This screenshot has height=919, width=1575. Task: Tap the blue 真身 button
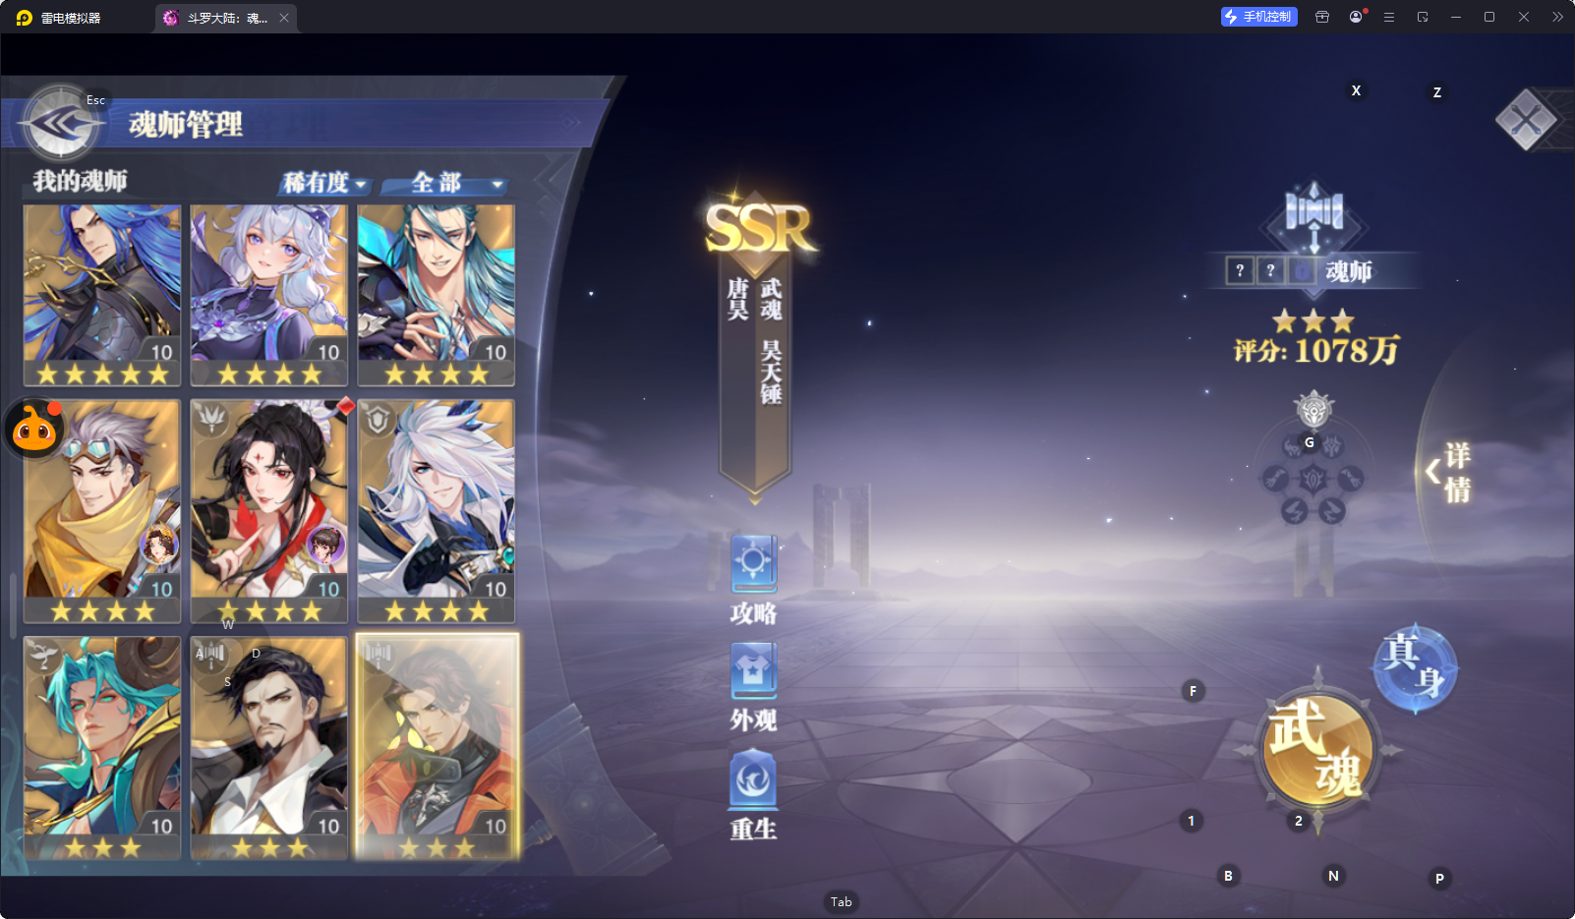(1415, 668)
